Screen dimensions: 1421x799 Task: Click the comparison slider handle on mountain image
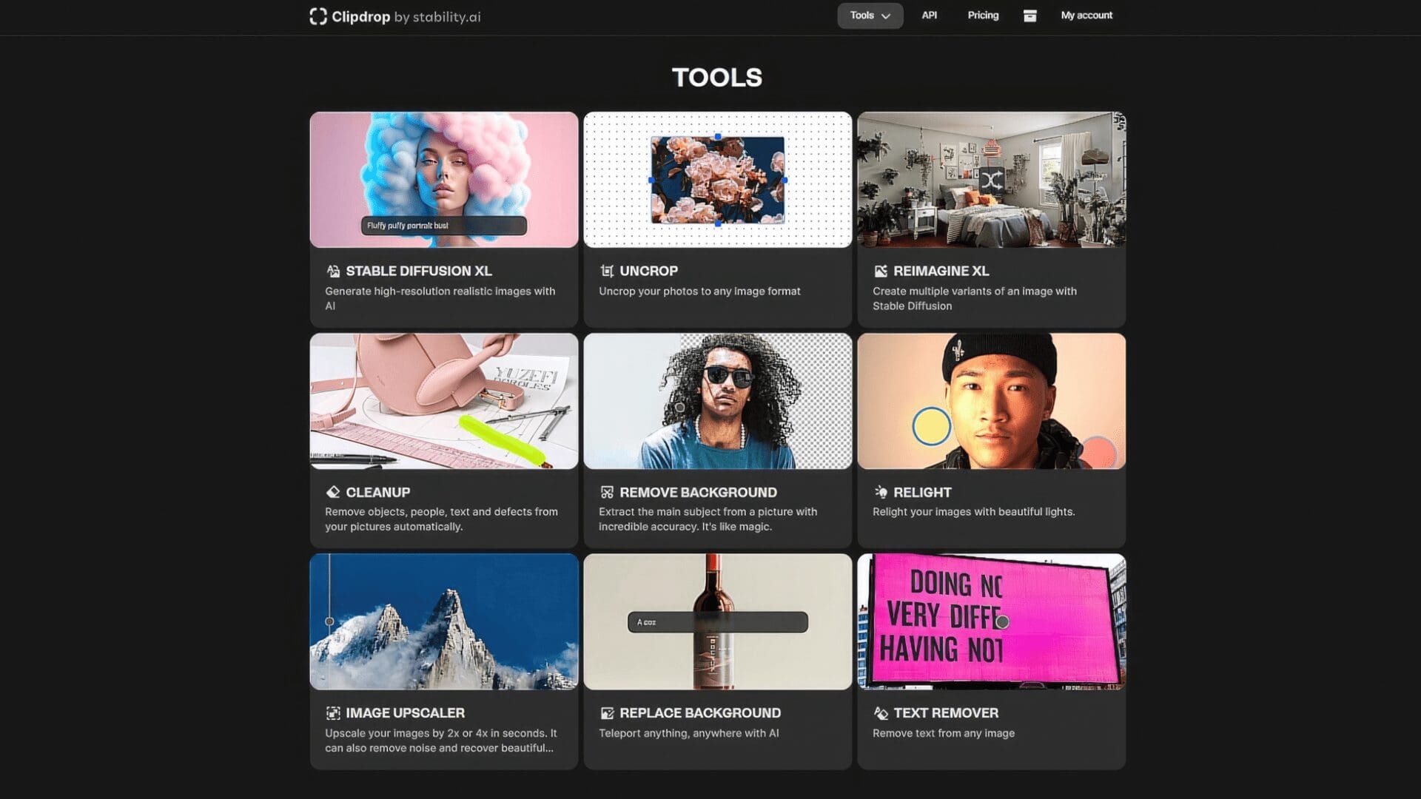pyautogui.click(x=329, y=621)
